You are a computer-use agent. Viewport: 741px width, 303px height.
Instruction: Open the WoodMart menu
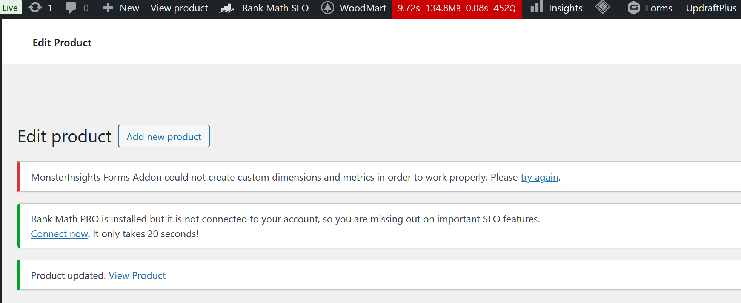click(x=363, y=8)
